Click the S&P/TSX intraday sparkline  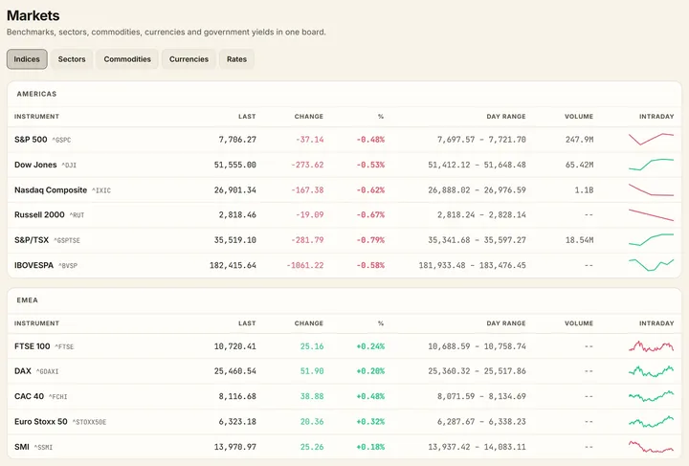[651, 240]
